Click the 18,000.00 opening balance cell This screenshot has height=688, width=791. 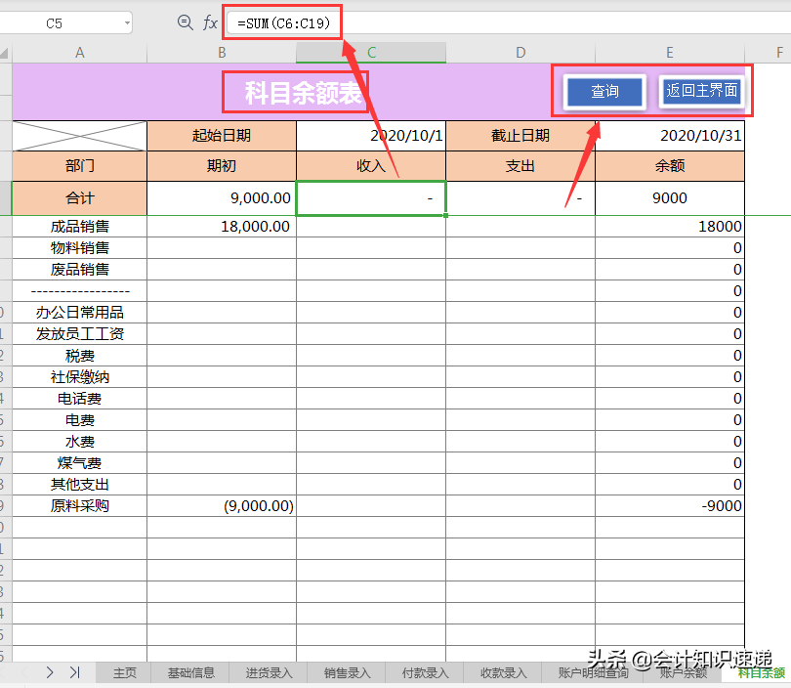pos(222,226)
